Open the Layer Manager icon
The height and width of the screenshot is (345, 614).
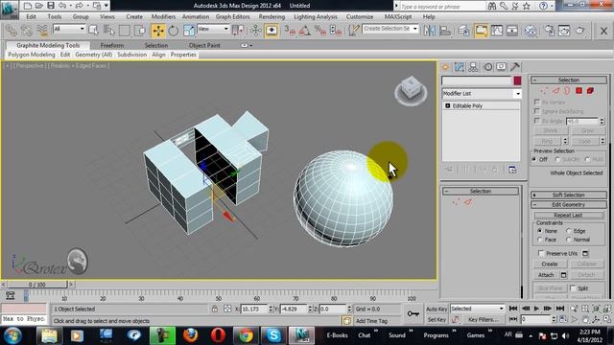[463, 31]
